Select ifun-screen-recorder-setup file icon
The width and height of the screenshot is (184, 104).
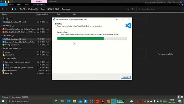3,62
